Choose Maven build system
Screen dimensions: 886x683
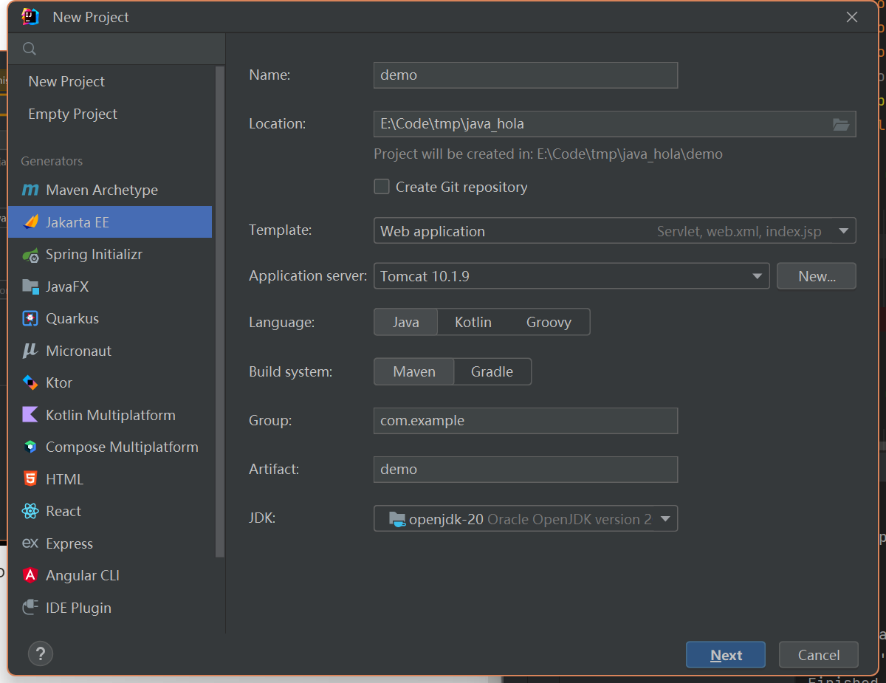(414, 371)
